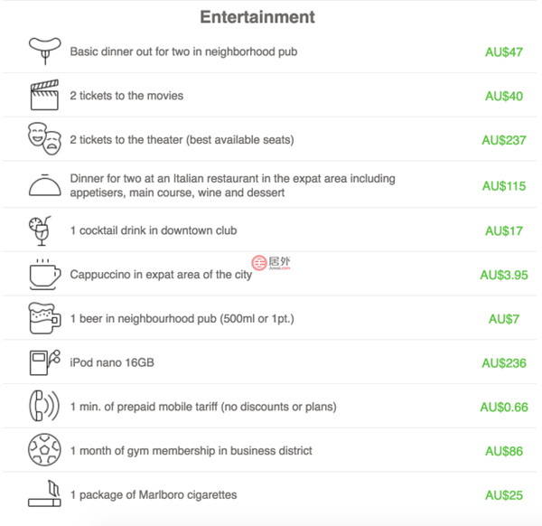Click the AU$237 theater ticket price
The height and width of the screenshot is (526, 542).
click(x=503, y=140)
